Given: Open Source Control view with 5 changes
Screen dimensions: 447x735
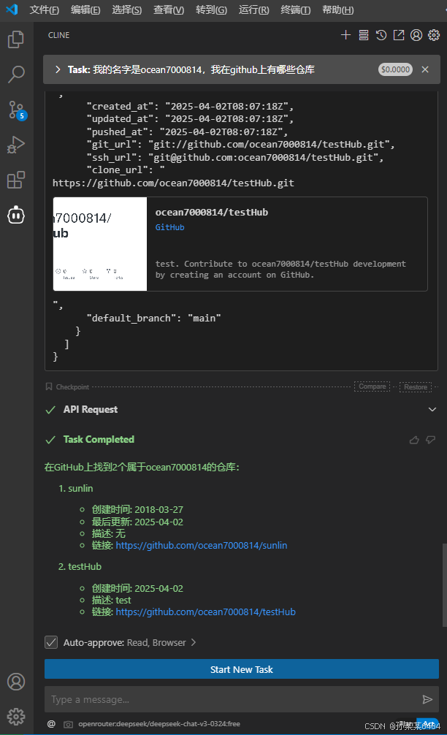Looking at the screenshot, I should 17,110.
